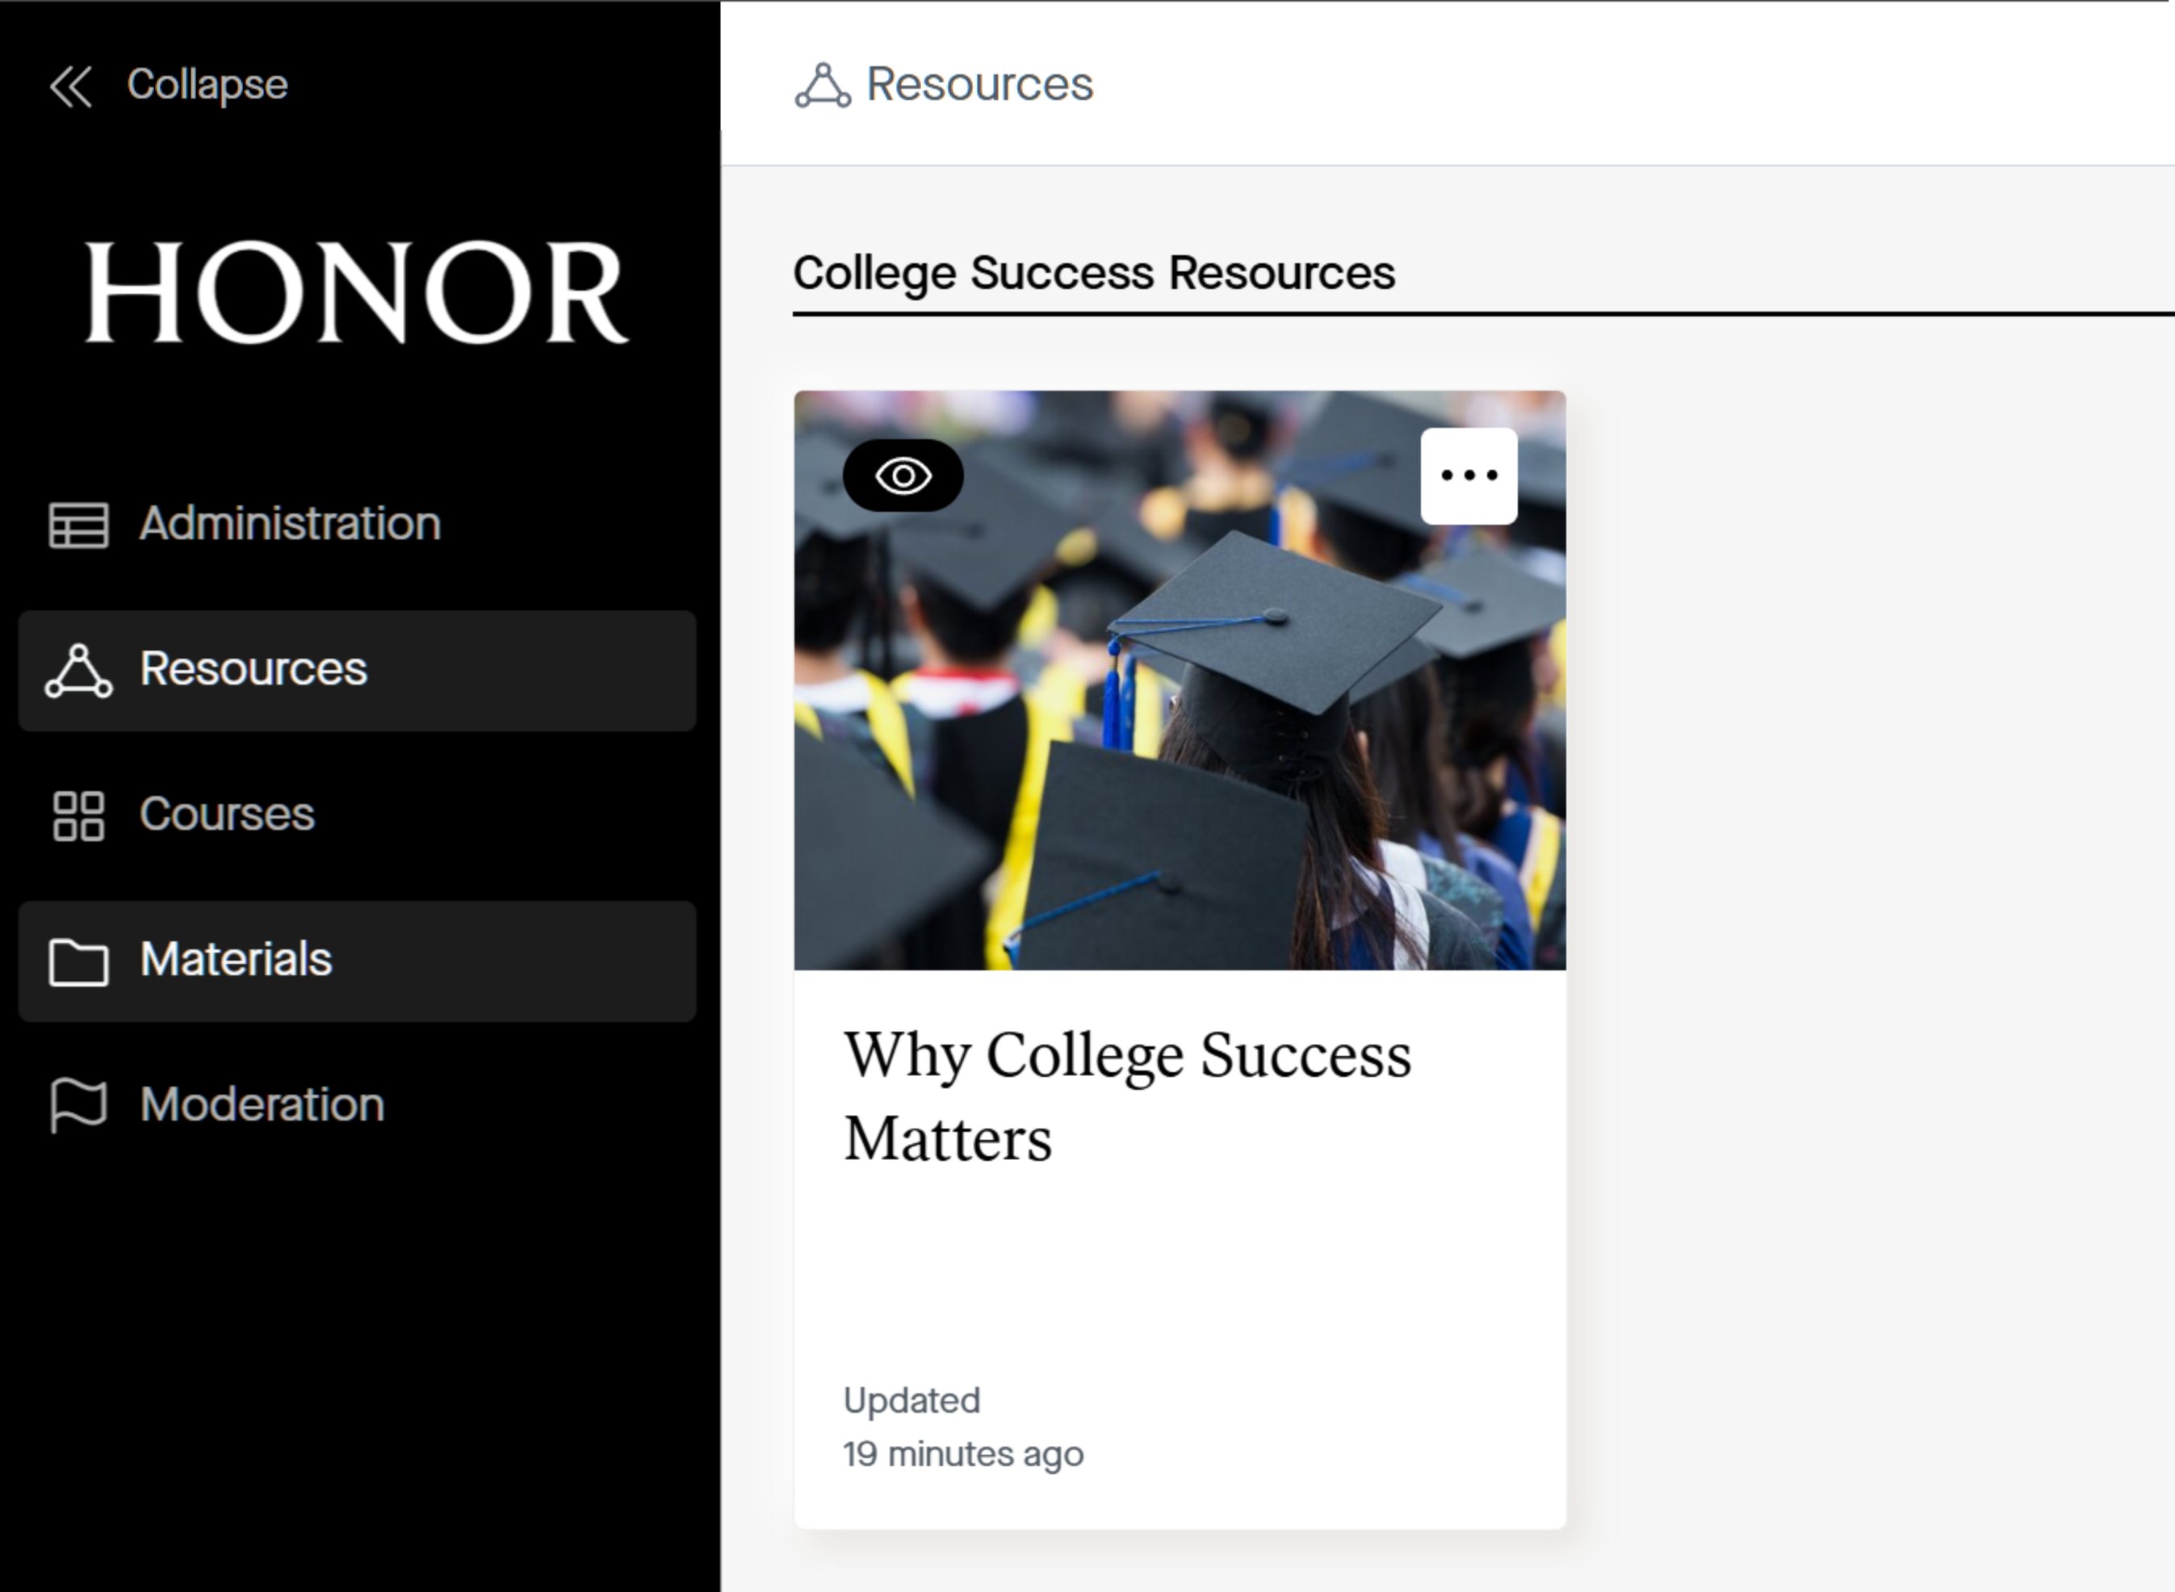Click the Resources icon in the page header
2175x1592 pixels.
(822, 86)
